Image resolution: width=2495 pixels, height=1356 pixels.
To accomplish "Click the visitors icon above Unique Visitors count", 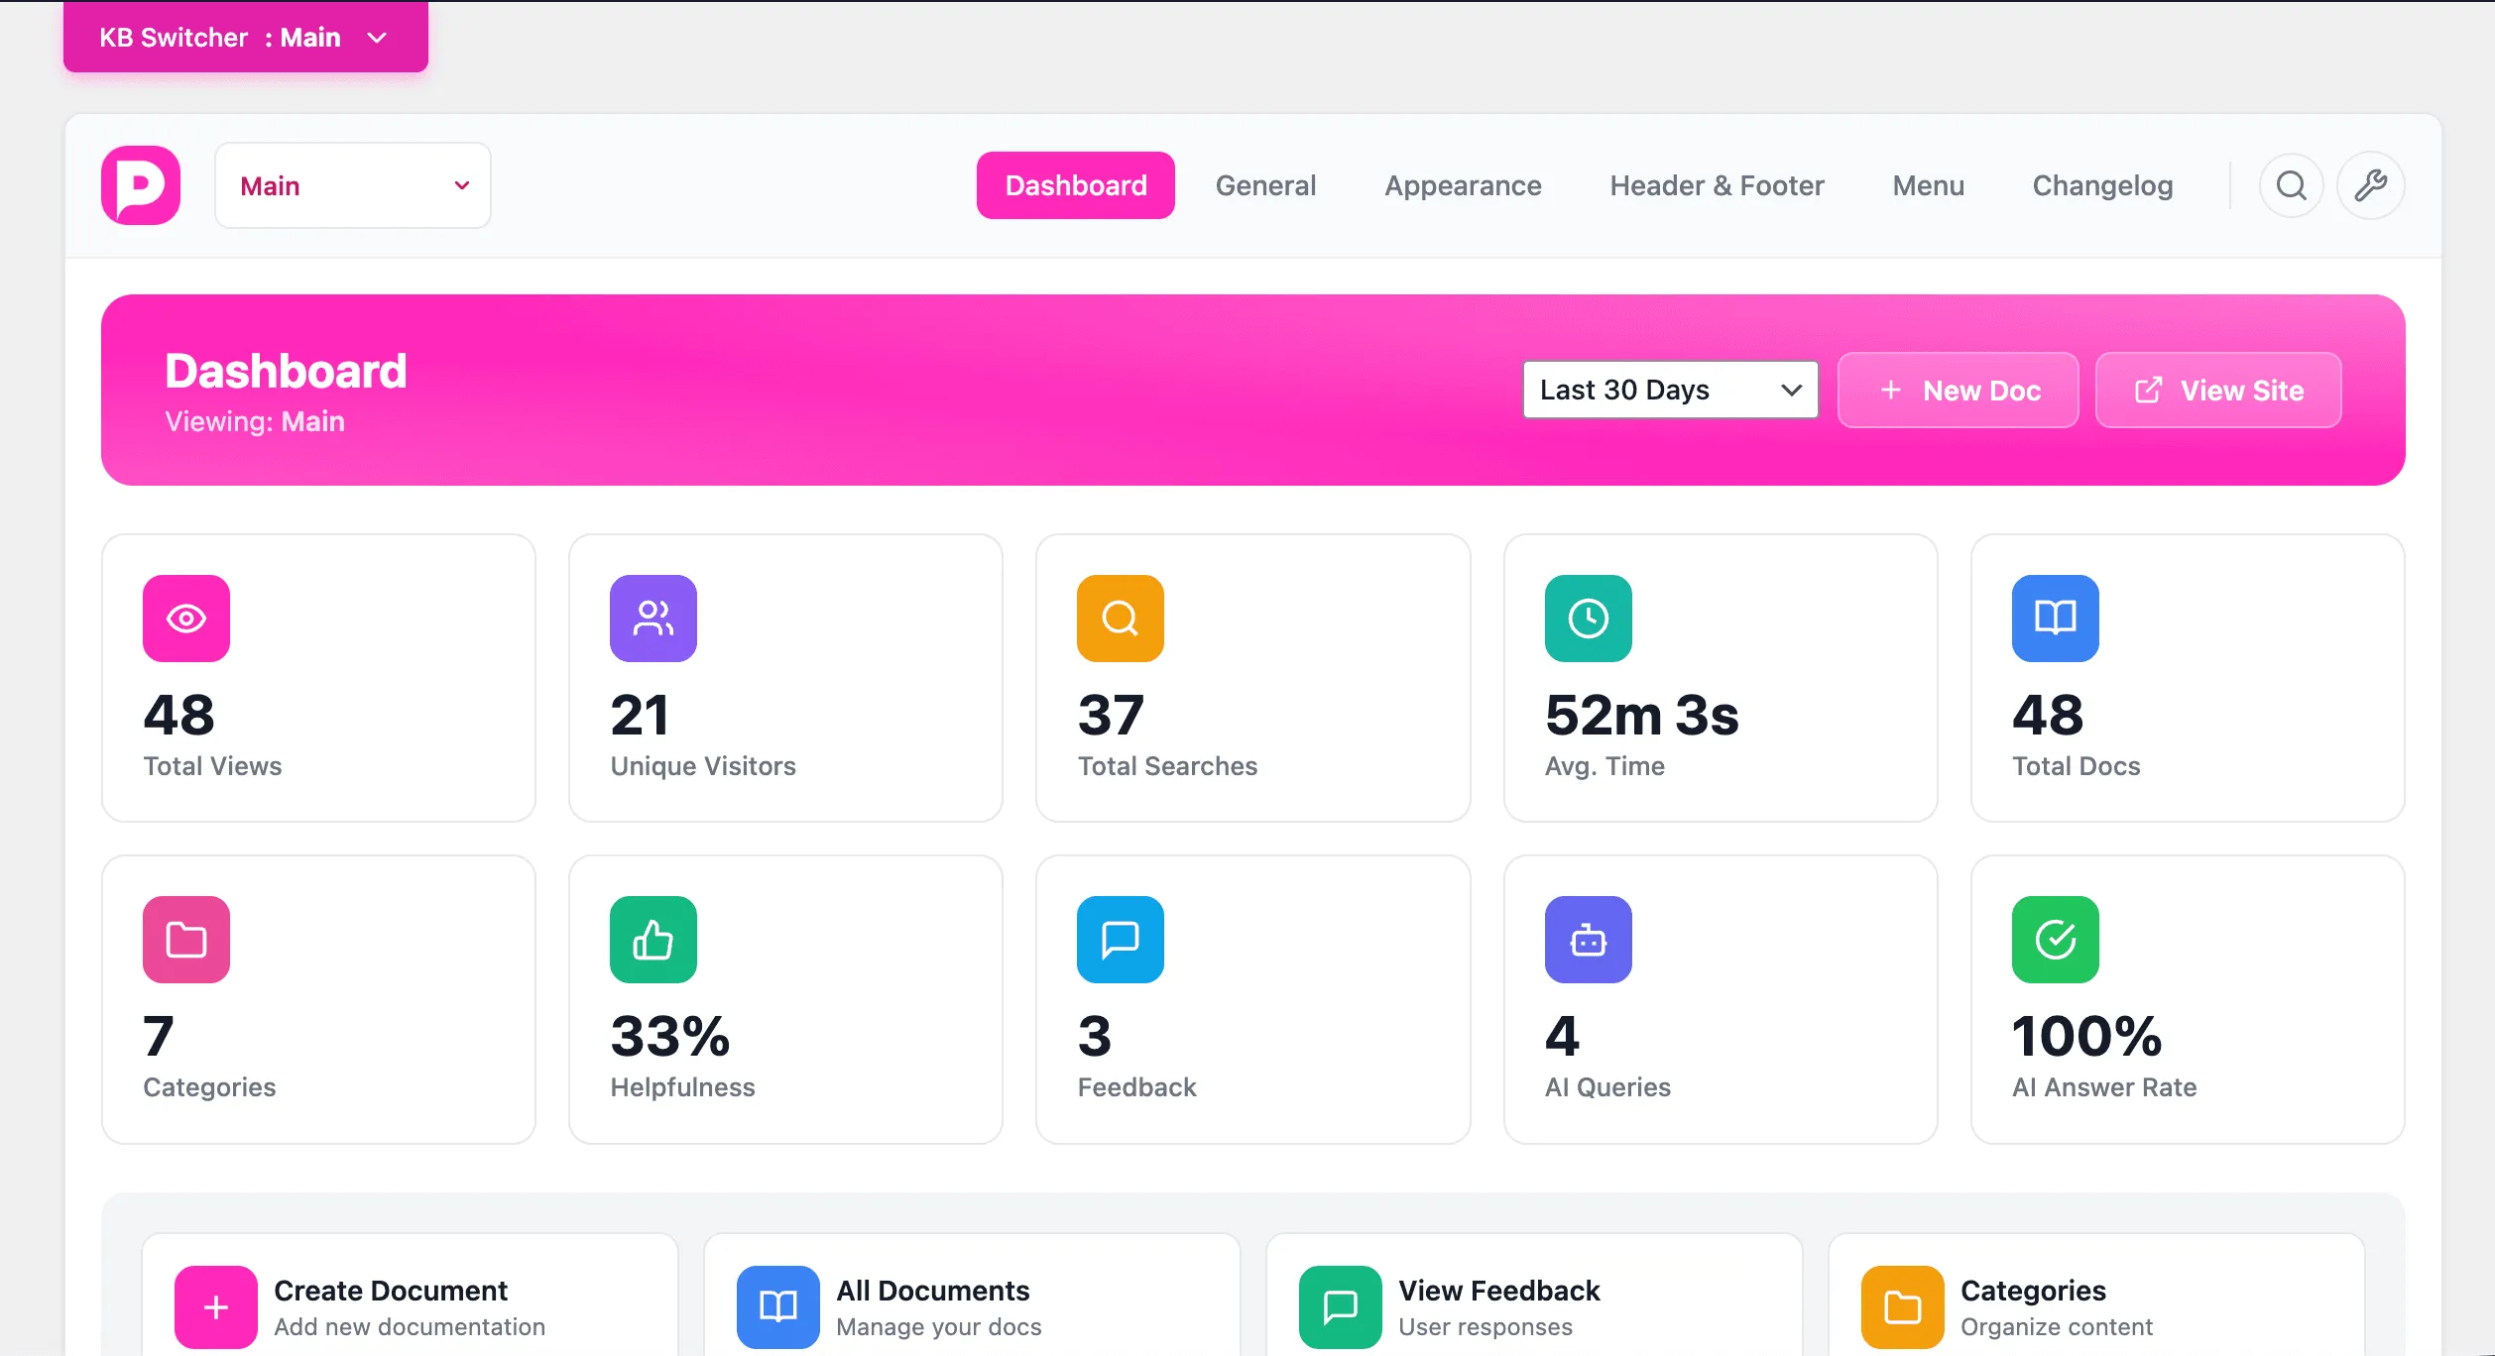I will pos(653,618).
